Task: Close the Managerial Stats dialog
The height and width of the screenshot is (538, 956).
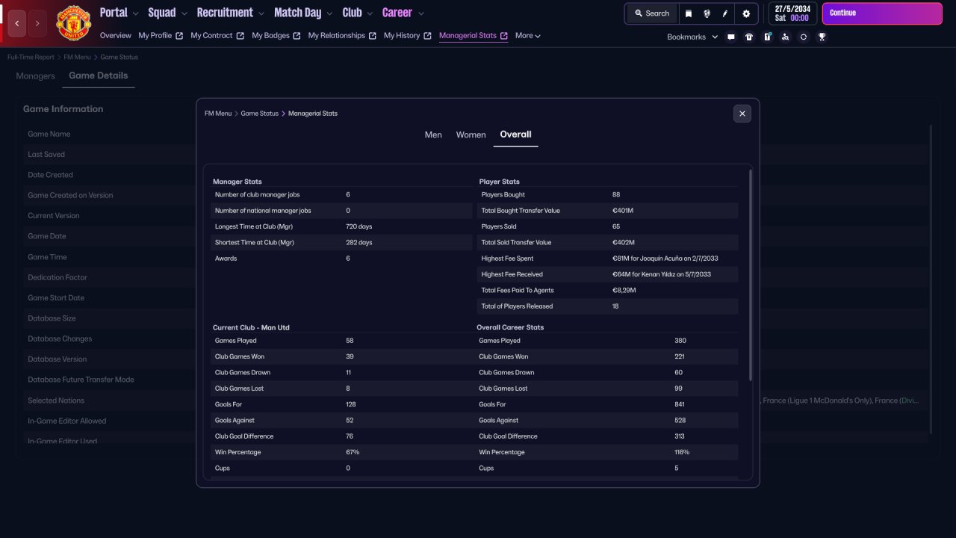Action: [x=742, y=114]
